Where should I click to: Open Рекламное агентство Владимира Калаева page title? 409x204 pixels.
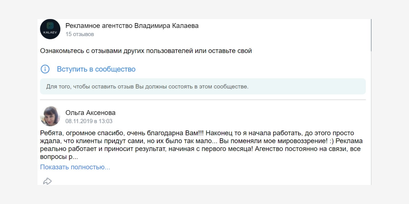coord(132,26)
